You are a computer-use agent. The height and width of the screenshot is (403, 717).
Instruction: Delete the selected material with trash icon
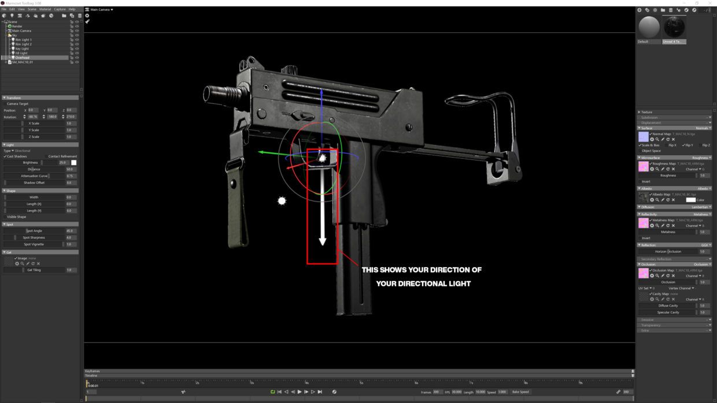(671, 10)
